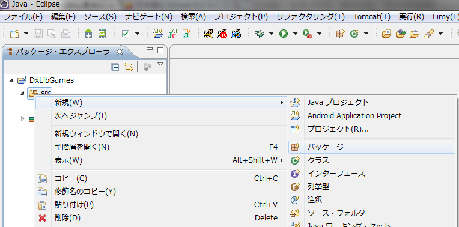
Task: Click the open folder search icon
Action: (414, 34)
